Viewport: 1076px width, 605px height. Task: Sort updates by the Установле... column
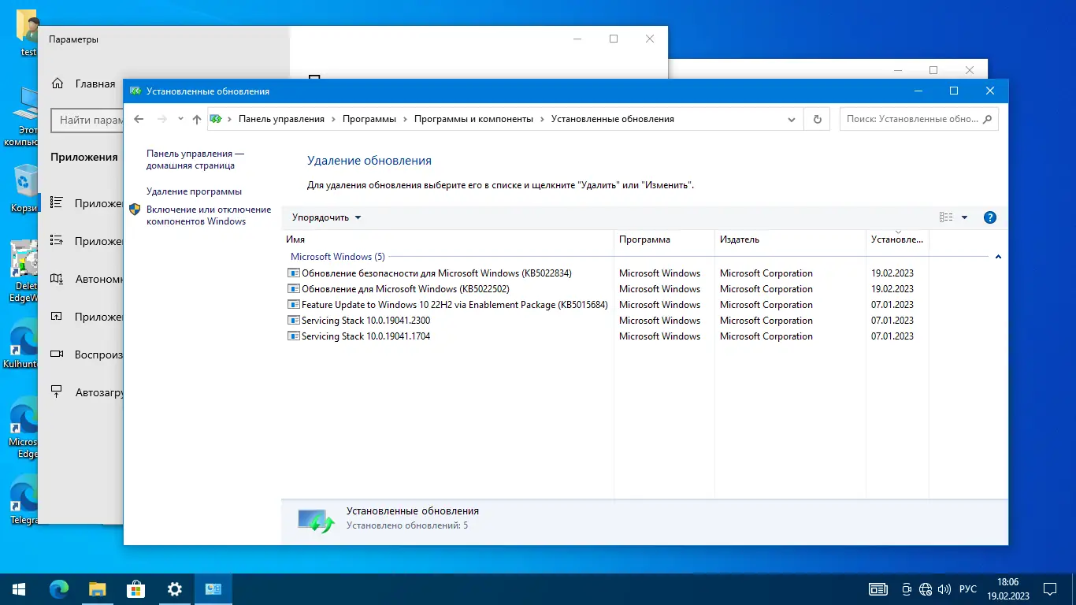click(x=898, y=239)
